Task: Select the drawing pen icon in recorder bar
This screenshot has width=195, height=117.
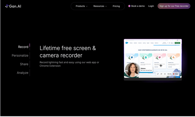Action: 158,74
